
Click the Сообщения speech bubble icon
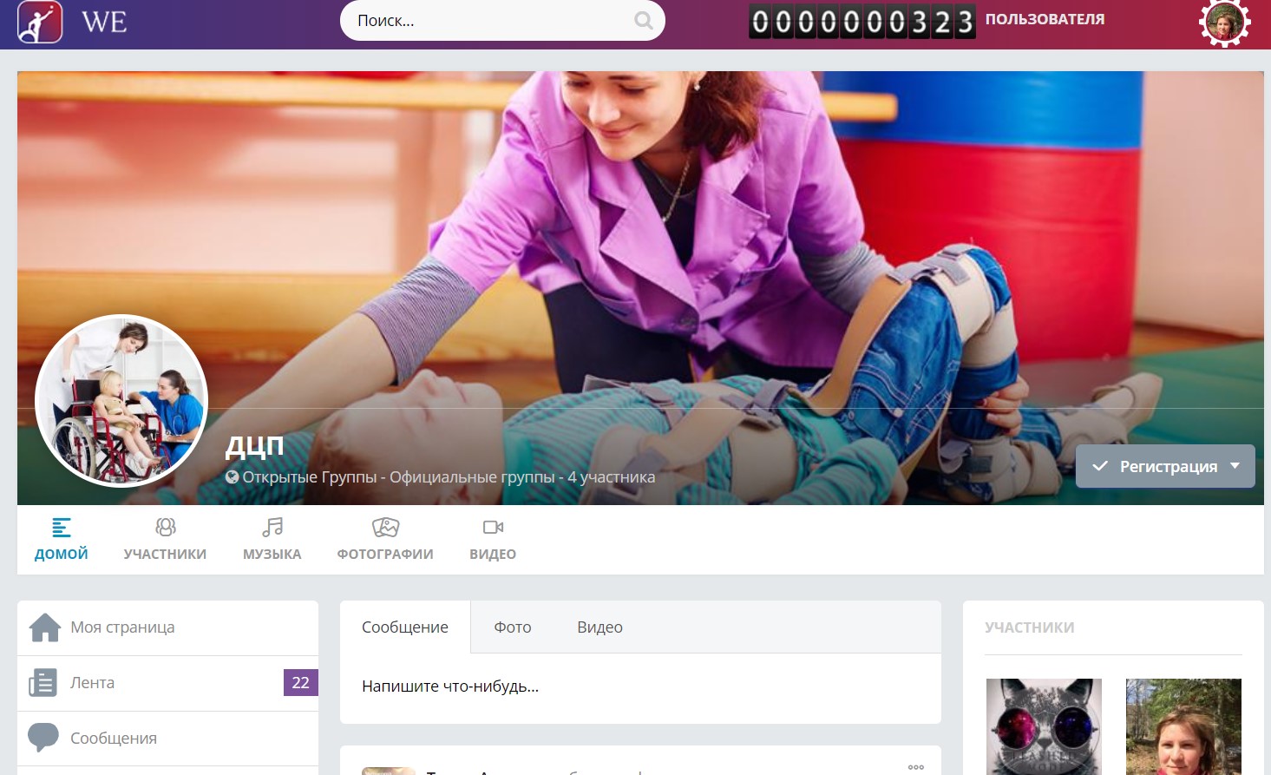pos(43,738)
